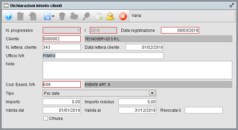This screenshot has height=130, width=238.
Task: Click the Valida dal date field
Action: pyautogui.click(x=62, y=110)
